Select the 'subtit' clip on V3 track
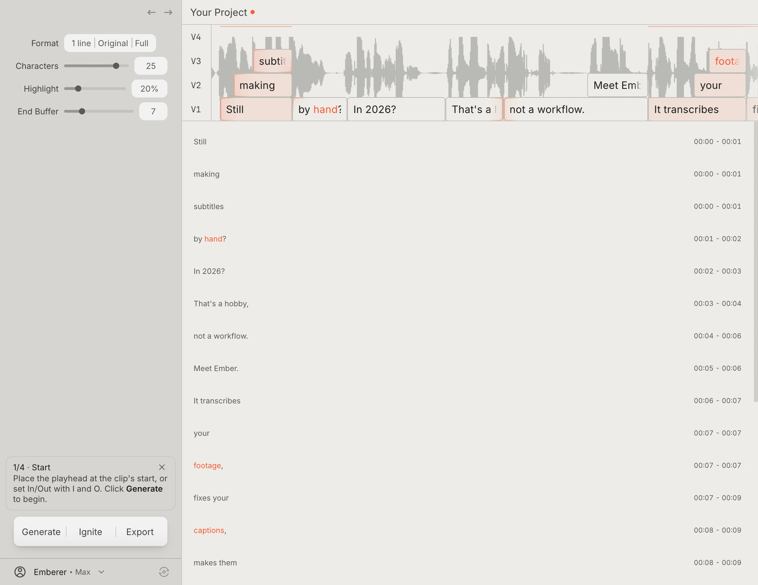 273,61
